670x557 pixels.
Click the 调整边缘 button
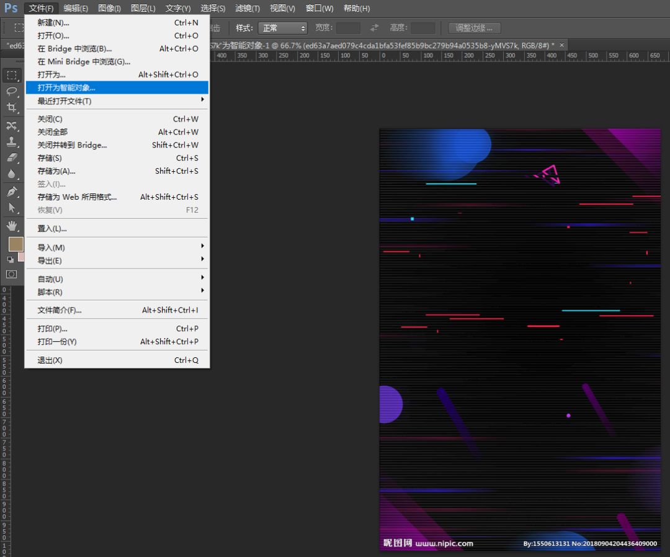(x=474, y=28)
